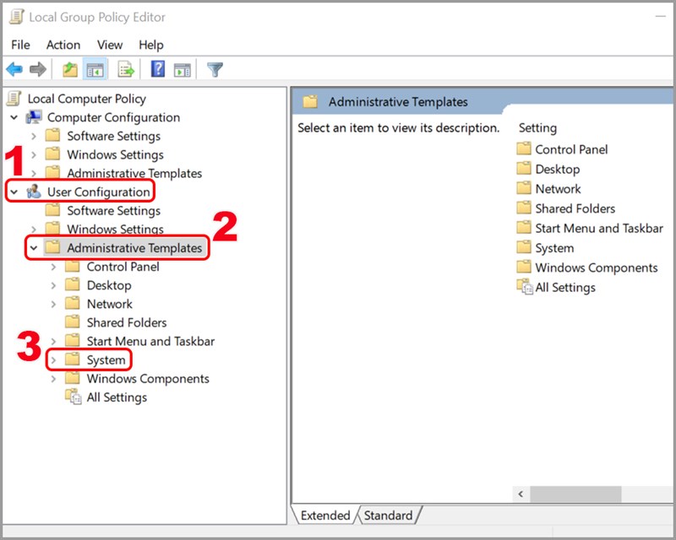
Task: Collapse the Computer Configuration node
Action: [14, 118]
